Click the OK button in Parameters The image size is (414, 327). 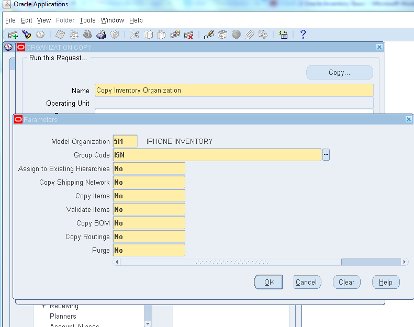click(x=268, y=282)
